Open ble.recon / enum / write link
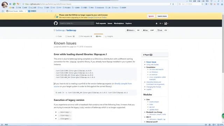The height and width of the screenshot is (126, 224). (x=157, y=114)
